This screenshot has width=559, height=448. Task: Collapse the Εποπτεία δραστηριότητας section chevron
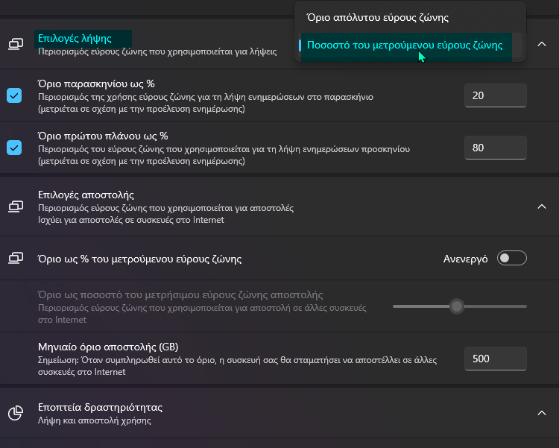coord(541,413)
